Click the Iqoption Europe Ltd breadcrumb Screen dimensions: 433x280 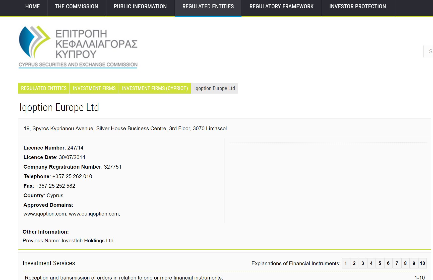[x=215, y=88]
